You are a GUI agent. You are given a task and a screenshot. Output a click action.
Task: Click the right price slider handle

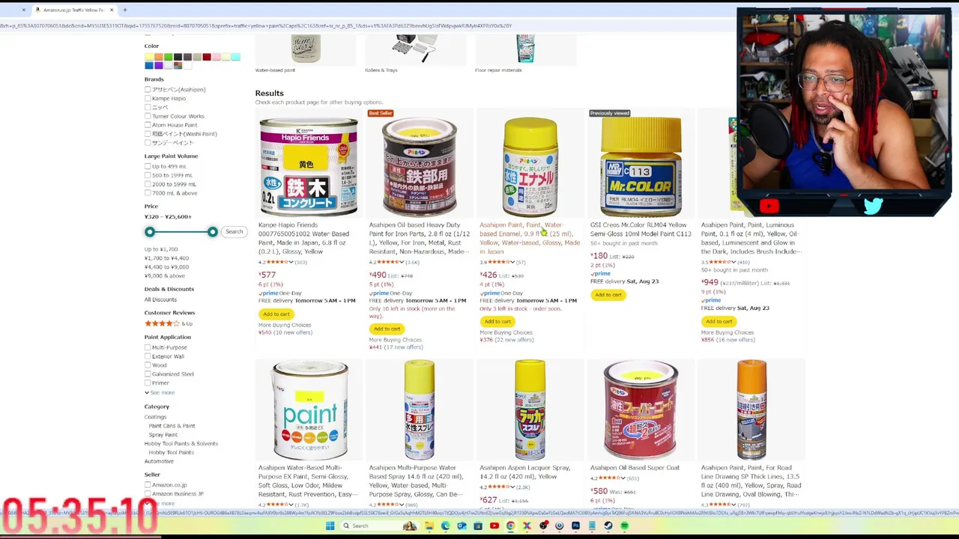tap(213, 232)
